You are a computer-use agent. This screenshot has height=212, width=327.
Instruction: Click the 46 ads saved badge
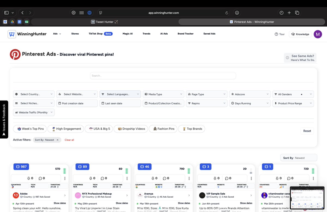click(x=145, y=167)
